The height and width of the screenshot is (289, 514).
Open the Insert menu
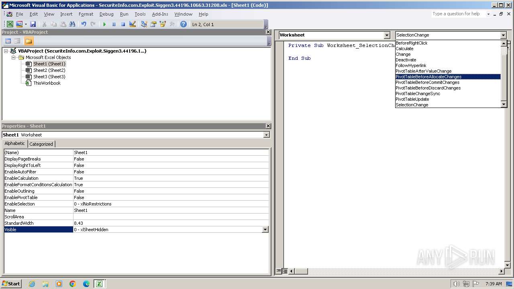coord(66,14)
